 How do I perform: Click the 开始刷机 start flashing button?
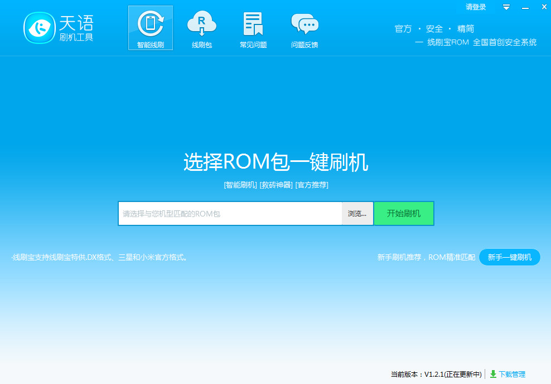pyautogui.click(x=404, y=213)
